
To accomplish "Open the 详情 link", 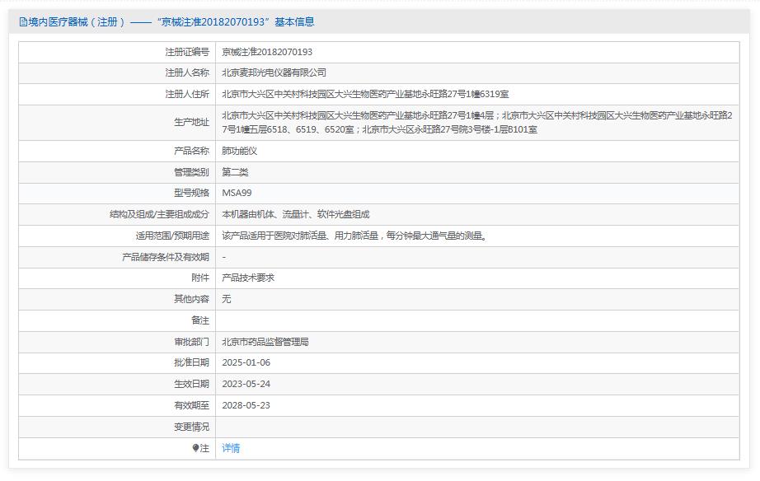I will [231, 448].
